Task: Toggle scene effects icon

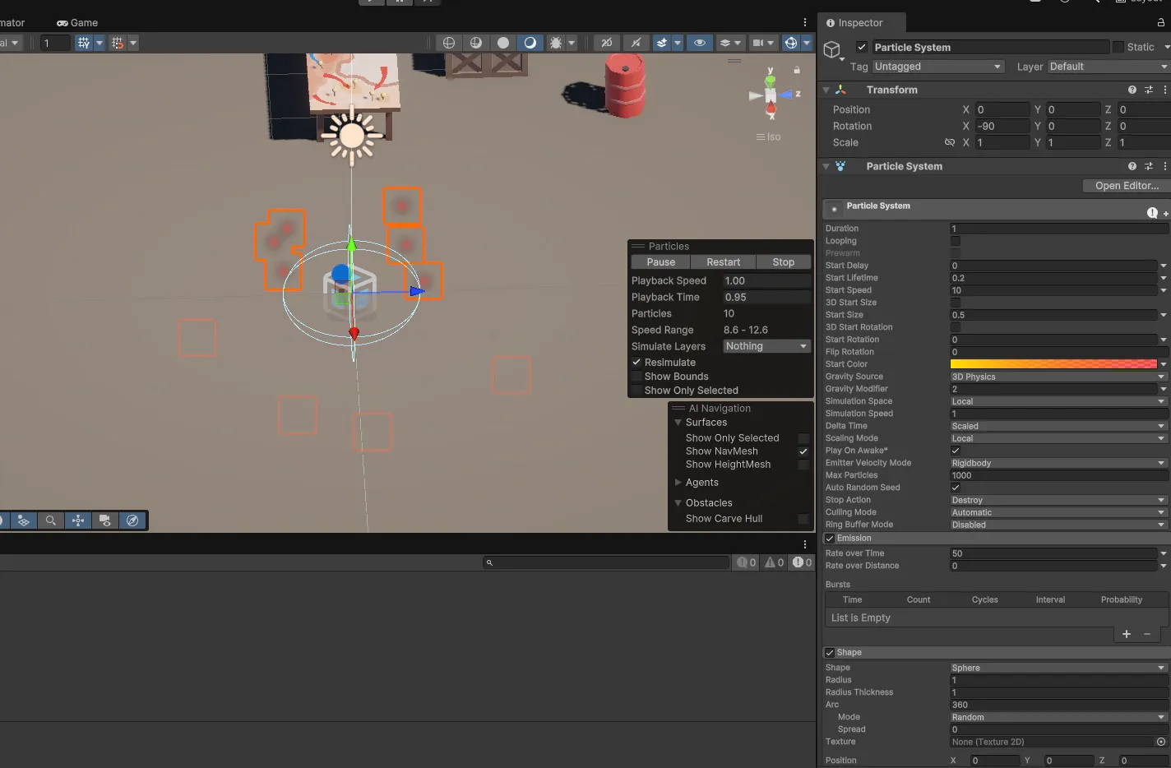Action: click(x=661, y=43)
